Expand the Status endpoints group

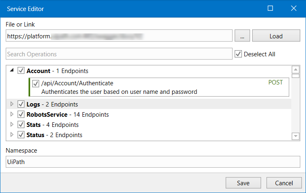(x=12, y=135)
